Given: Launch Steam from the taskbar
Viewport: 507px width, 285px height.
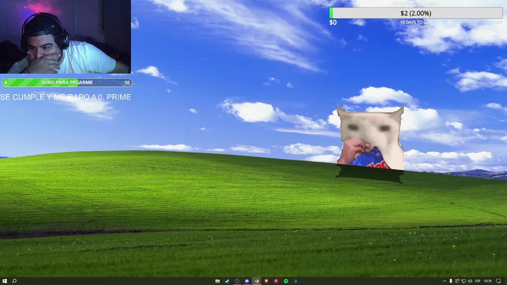Looking at the screenshot, I should click(x=227, y=281).
